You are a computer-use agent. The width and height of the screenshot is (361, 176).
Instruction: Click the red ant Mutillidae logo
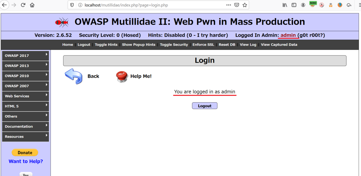pos(62,22)
